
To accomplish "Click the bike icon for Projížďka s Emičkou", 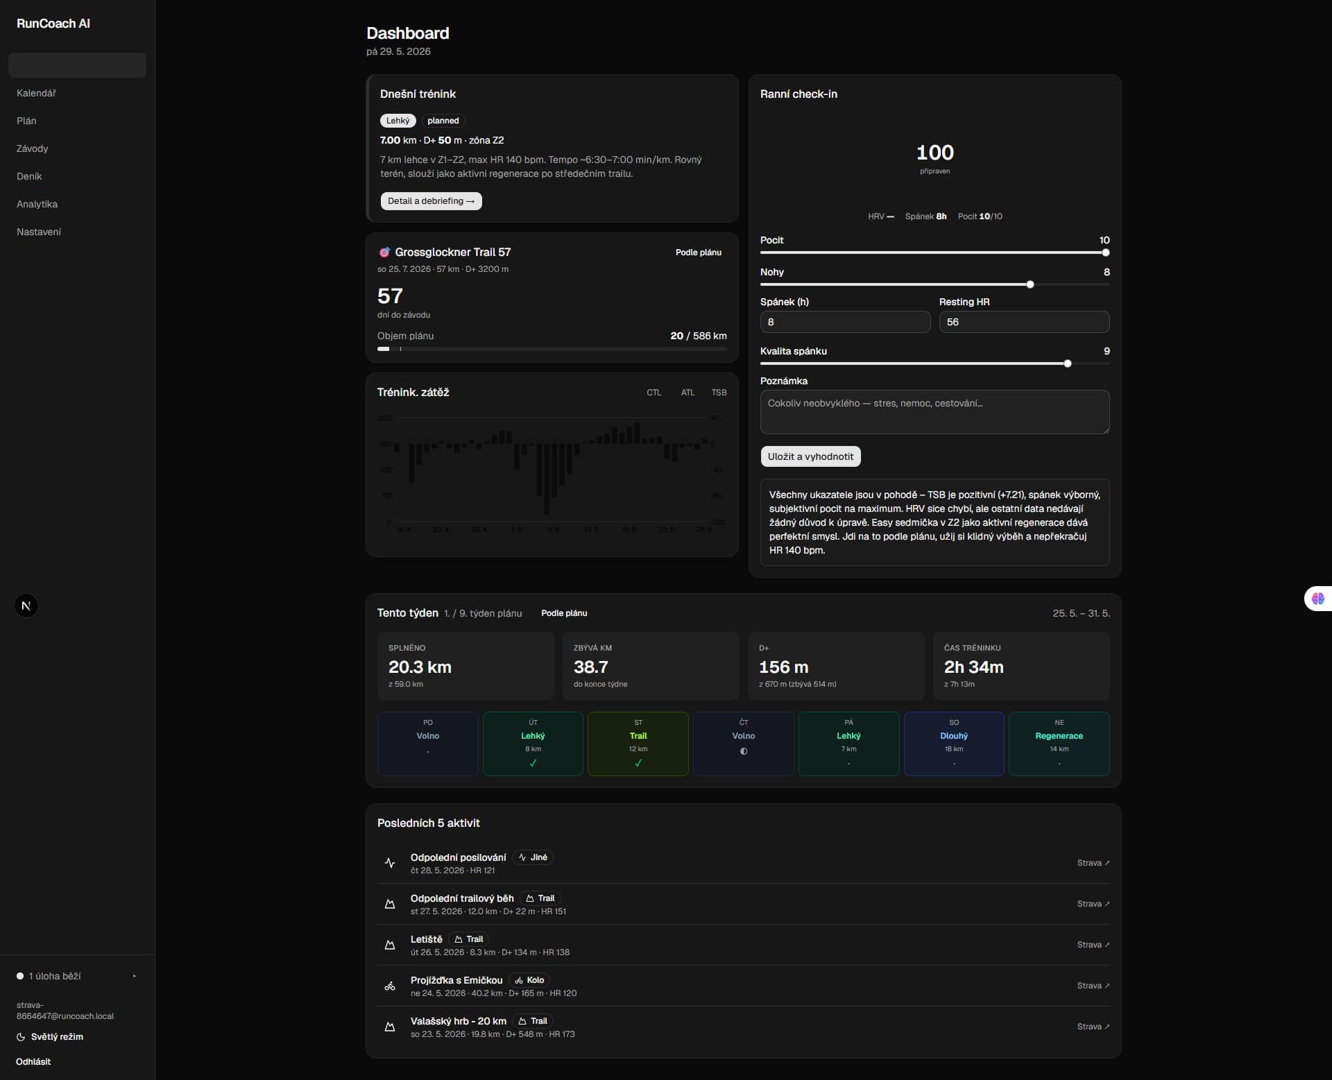I will (x=390, y=986).
